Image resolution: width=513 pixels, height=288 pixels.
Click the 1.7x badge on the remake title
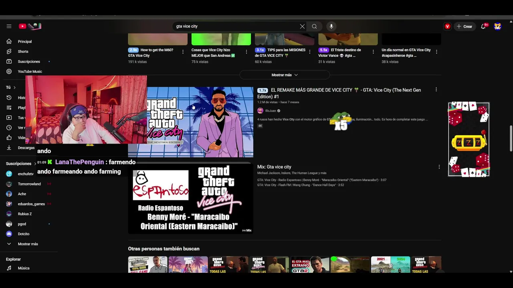coord(263,90)
